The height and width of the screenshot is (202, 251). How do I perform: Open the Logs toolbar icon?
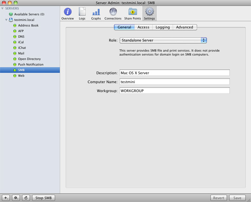[82, 12]
